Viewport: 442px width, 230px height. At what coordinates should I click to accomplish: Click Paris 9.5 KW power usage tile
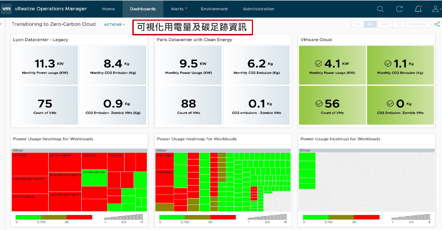(x=188, y=65)
